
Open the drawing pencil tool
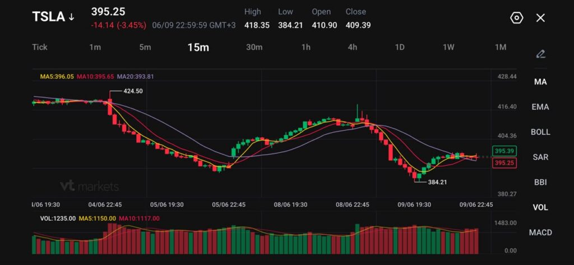pos(540,54)
